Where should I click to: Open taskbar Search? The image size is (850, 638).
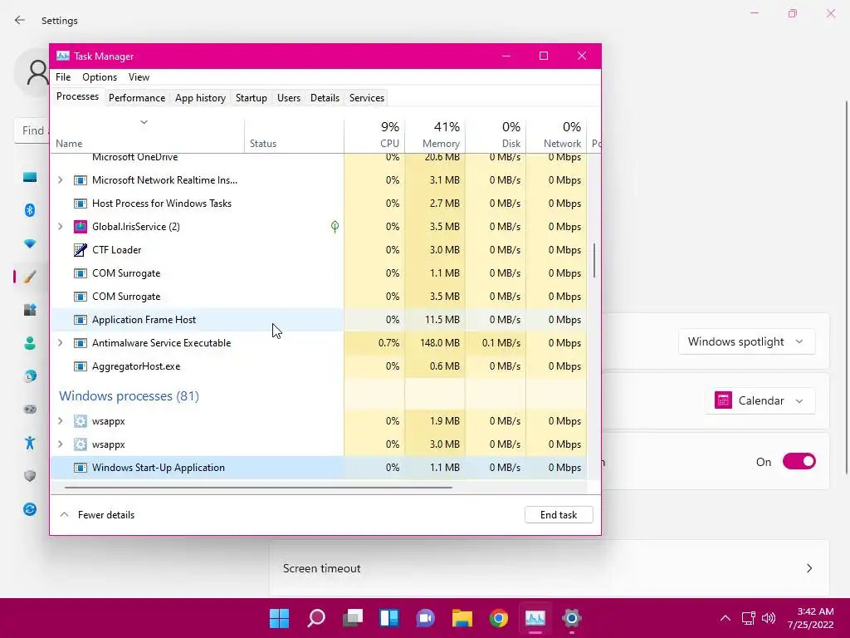tap(316, 618)
